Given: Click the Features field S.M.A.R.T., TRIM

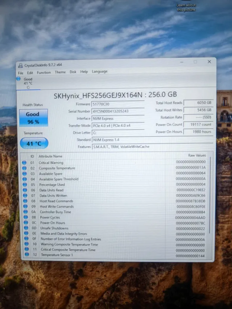Looking at the screenshot, I should 153,147.
